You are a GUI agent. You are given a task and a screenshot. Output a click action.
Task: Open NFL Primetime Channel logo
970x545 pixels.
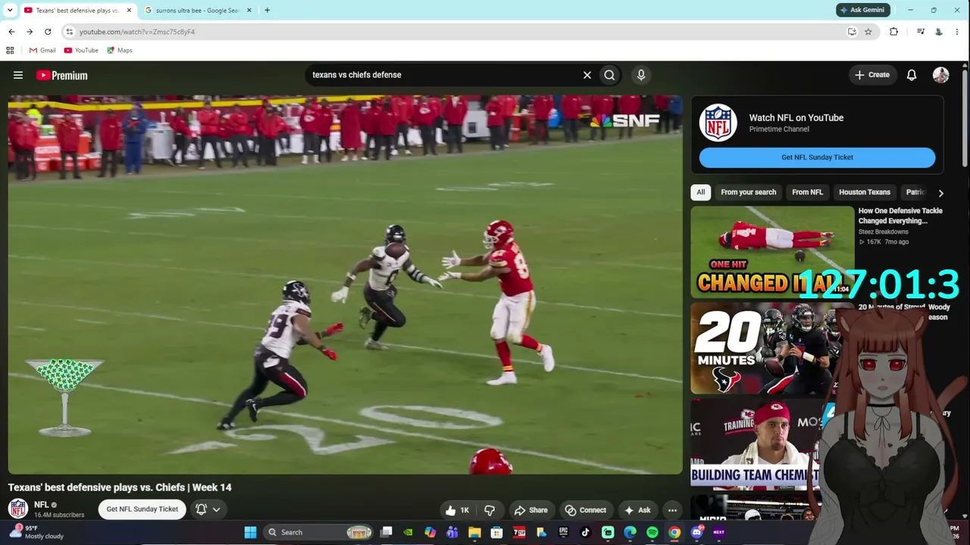(x=718, y=123)
